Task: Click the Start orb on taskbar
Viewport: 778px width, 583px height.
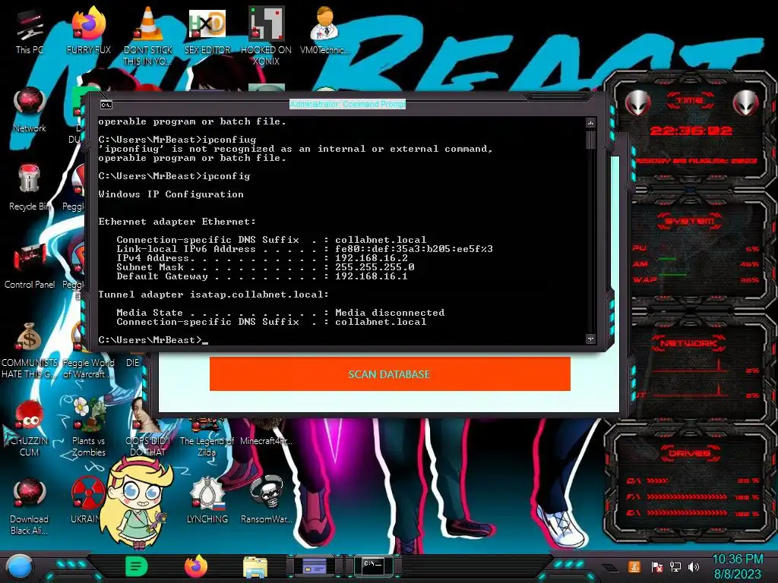Action: pos(20,567)
